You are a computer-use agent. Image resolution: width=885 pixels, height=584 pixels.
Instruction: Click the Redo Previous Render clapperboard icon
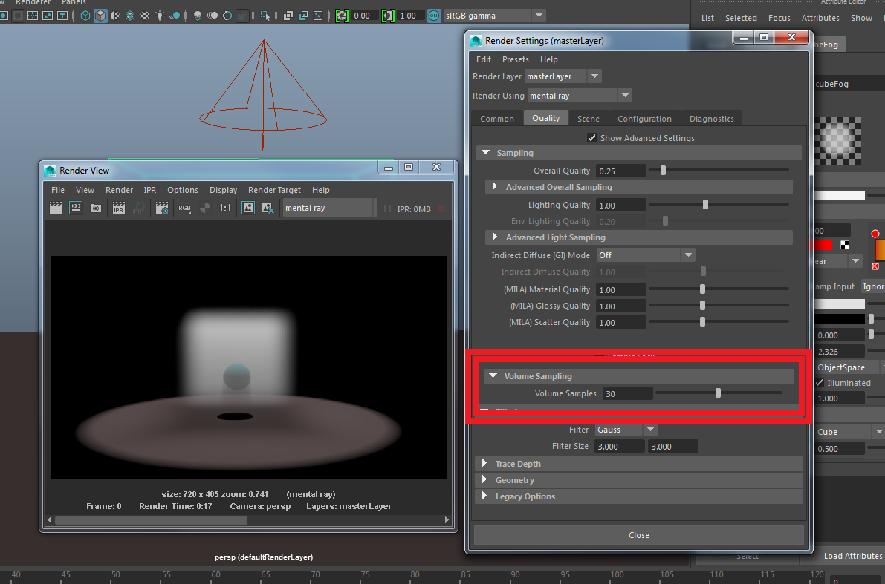click(56, 209)
